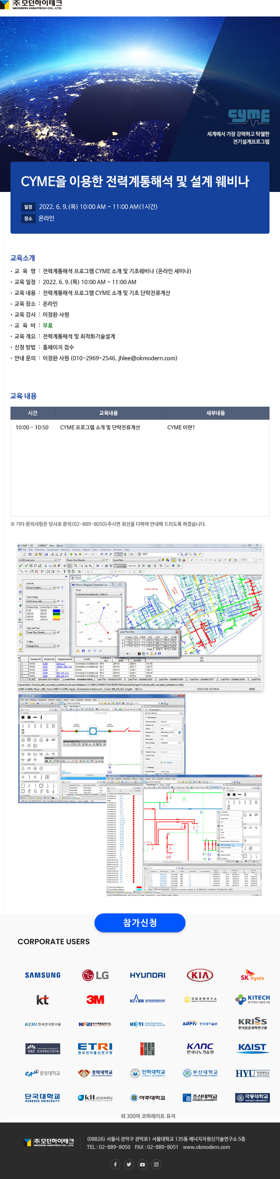The width and height of the screenshot is (280, 1179).
Task: Click the 3M corporate user logo
Action: click(x=95, y=1000)
